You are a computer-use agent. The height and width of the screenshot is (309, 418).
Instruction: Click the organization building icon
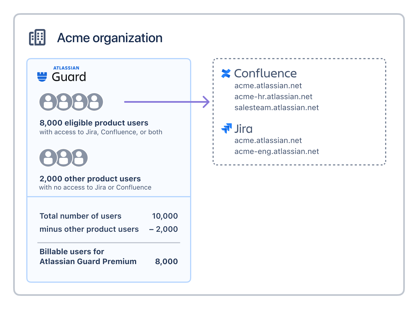click(x=37, y=37)
